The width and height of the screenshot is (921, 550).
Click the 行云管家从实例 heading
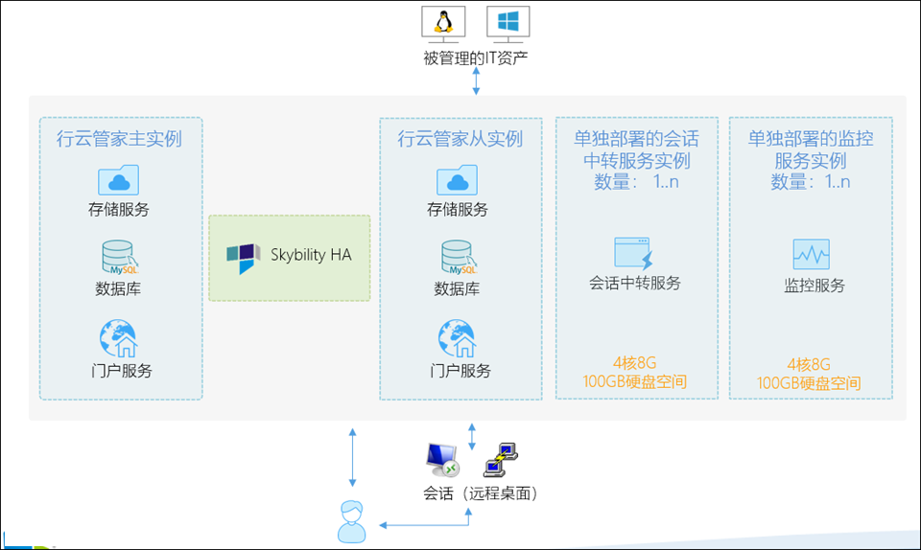[x=460, y=139]
